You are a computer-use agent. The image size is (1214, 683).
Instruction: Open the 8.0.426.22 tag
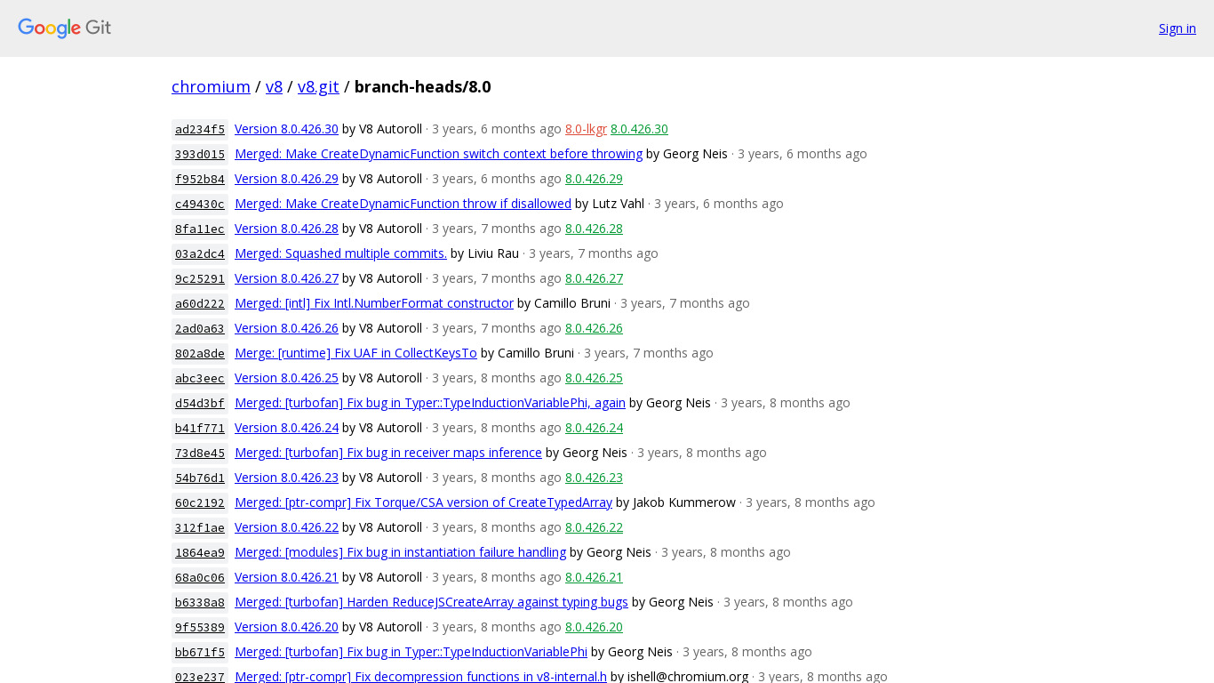[594, 527]
